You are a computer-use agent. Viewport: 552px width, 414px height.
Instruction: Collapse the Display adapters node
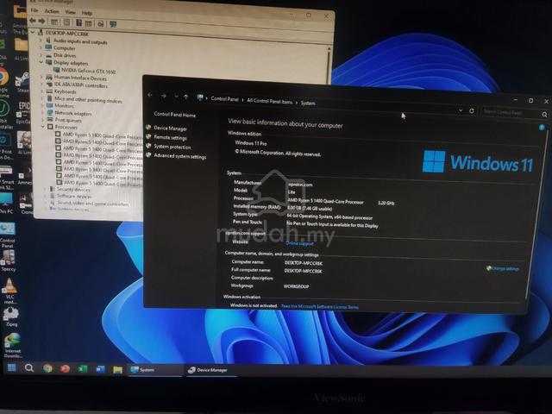(x=41, y=62)
